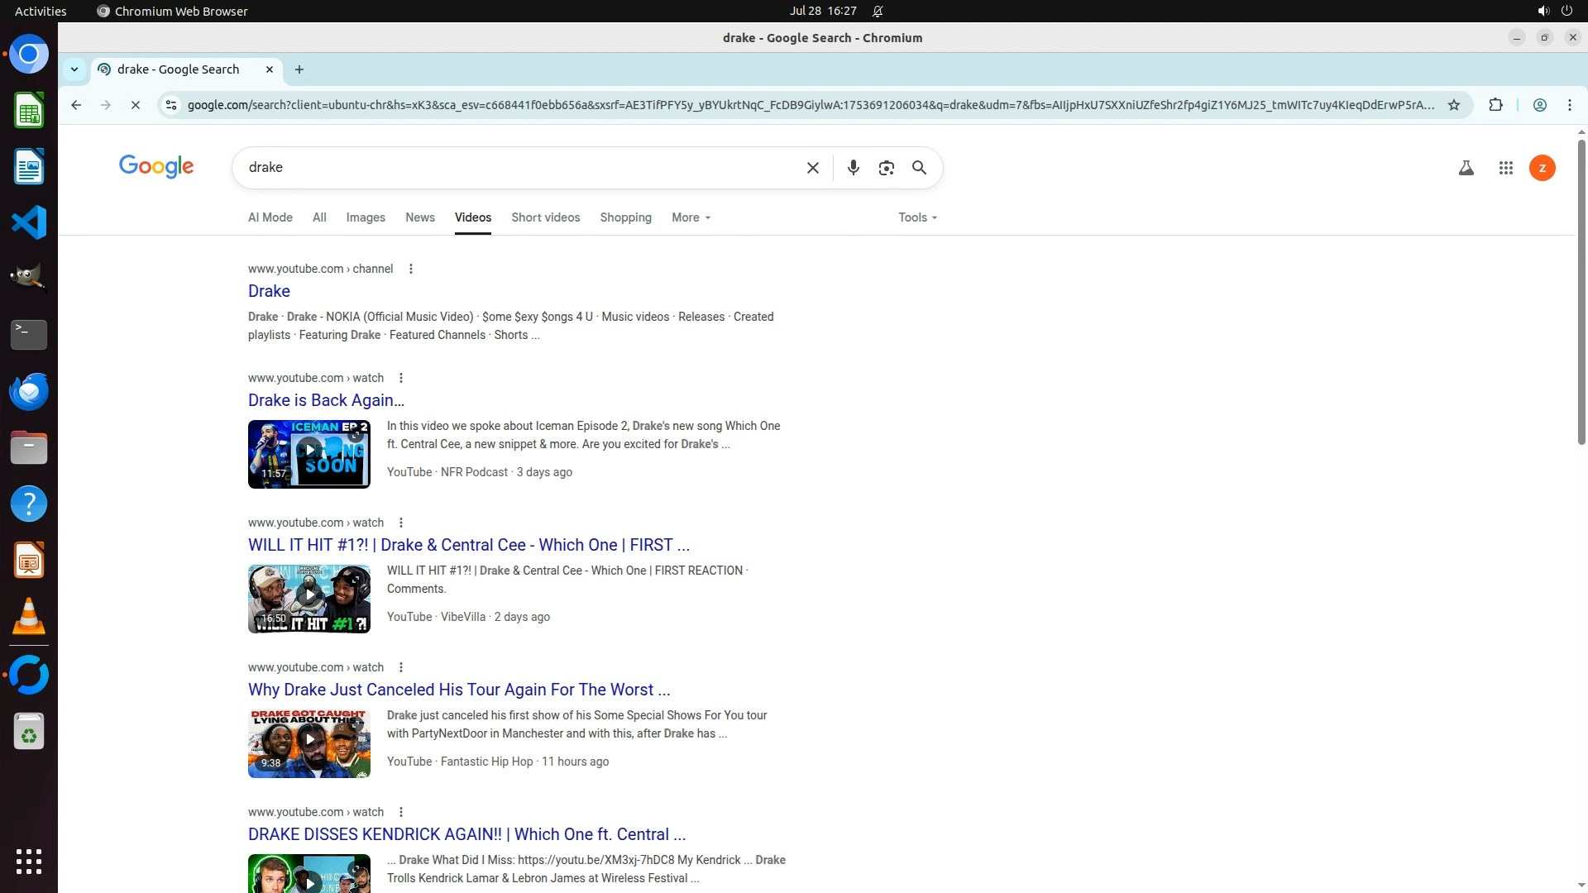Click the voice search microphone icon
1588x893 pixels.
coord(853,168)
